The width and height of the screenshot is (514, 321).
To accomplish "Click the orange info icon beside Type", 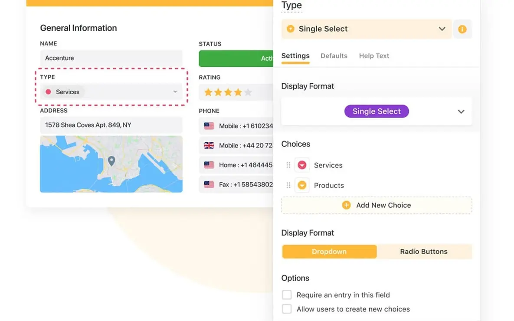I will pyautogui.click(x=462, y=29).
